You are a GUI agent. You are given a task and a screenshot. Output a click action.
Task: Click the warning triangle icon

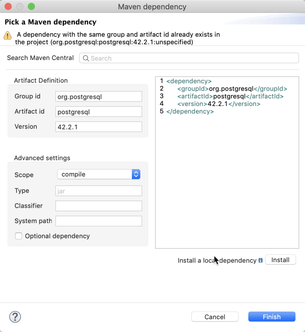coord(7,35)
